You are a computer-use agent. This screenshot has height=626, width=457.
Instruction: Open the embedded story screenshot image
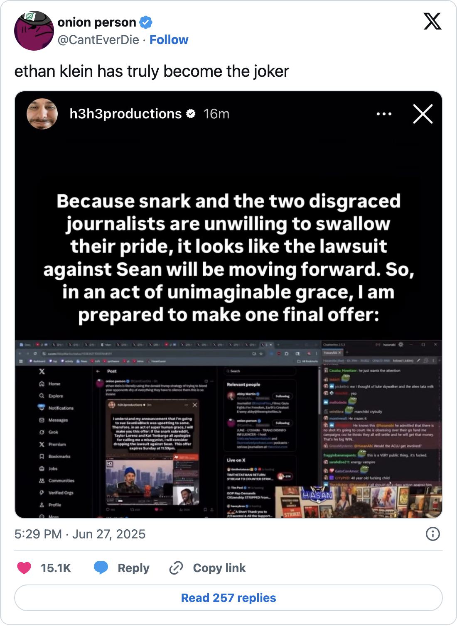pyautogui.click(x=228, y=304)
